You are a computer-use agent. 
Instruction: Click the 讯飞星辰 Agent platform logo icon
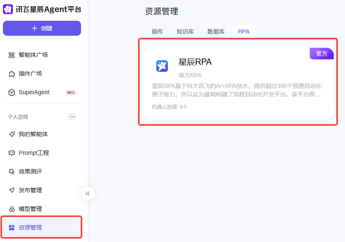pos(8,9)
